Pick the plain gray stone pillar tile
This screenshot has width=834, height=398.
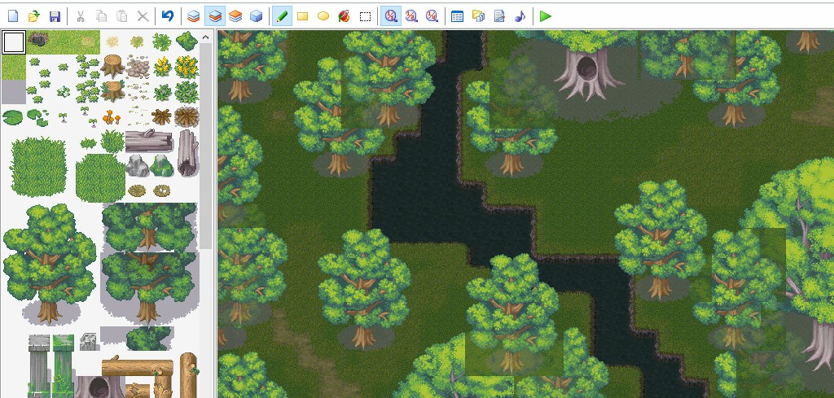pyautogui.click(x=39, y=365)
